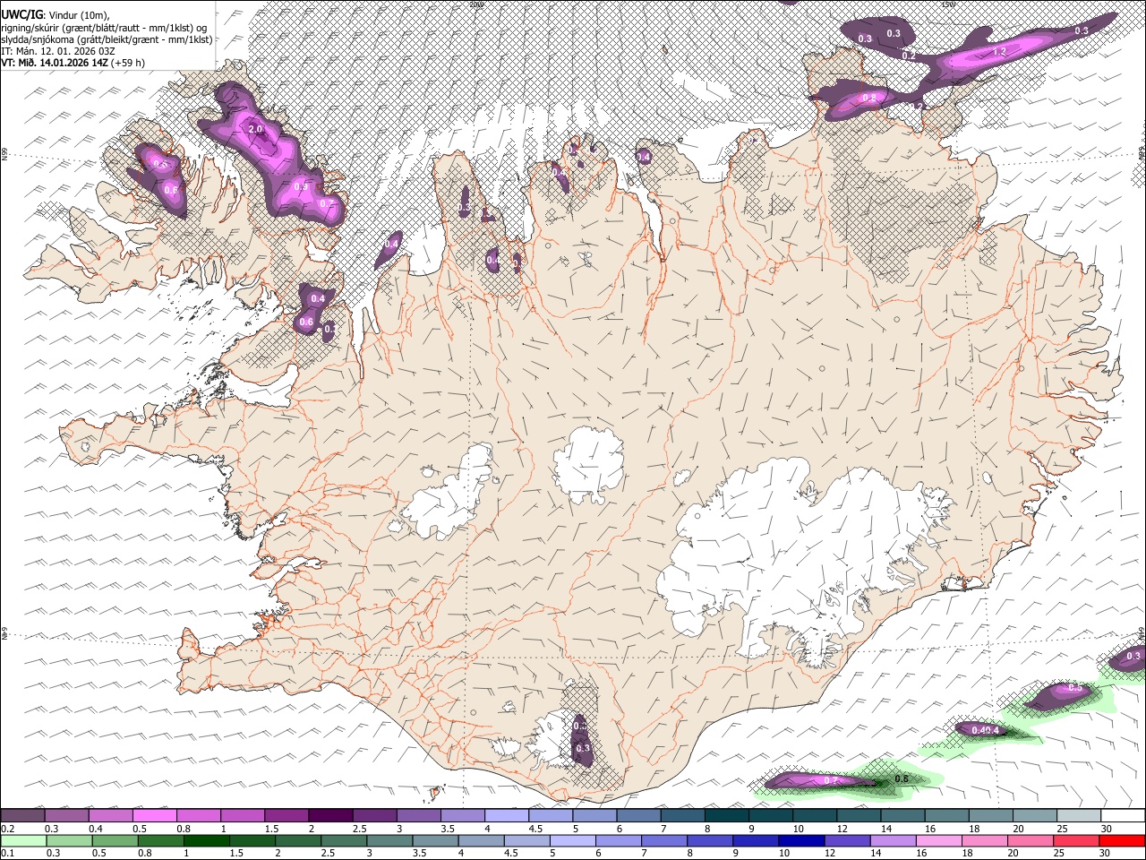The width and height of the screenshot is (1146, 860).
Task: Click the '0.1' label under the lower legend
Action: [x=8, y=854]
